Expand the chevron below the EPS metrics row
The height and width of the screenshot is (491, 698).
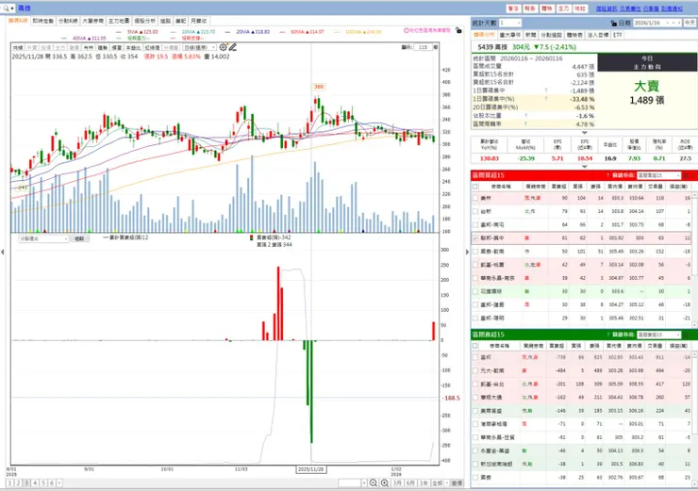(x=585, y=167)
